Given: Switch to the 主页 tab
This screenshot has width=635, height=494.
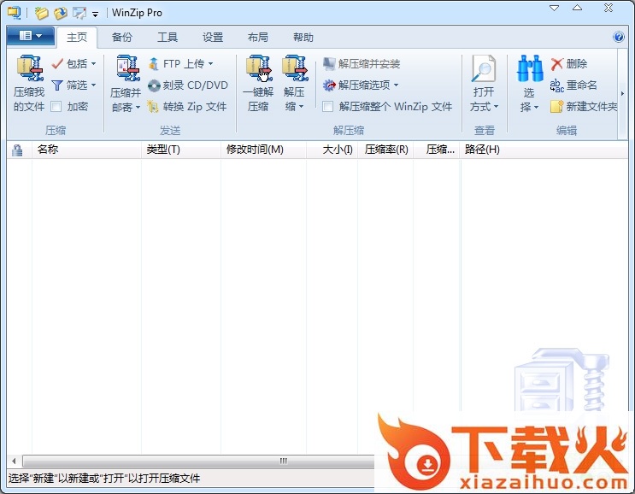Looking at the screenshot, I should (x=77, y=38).
